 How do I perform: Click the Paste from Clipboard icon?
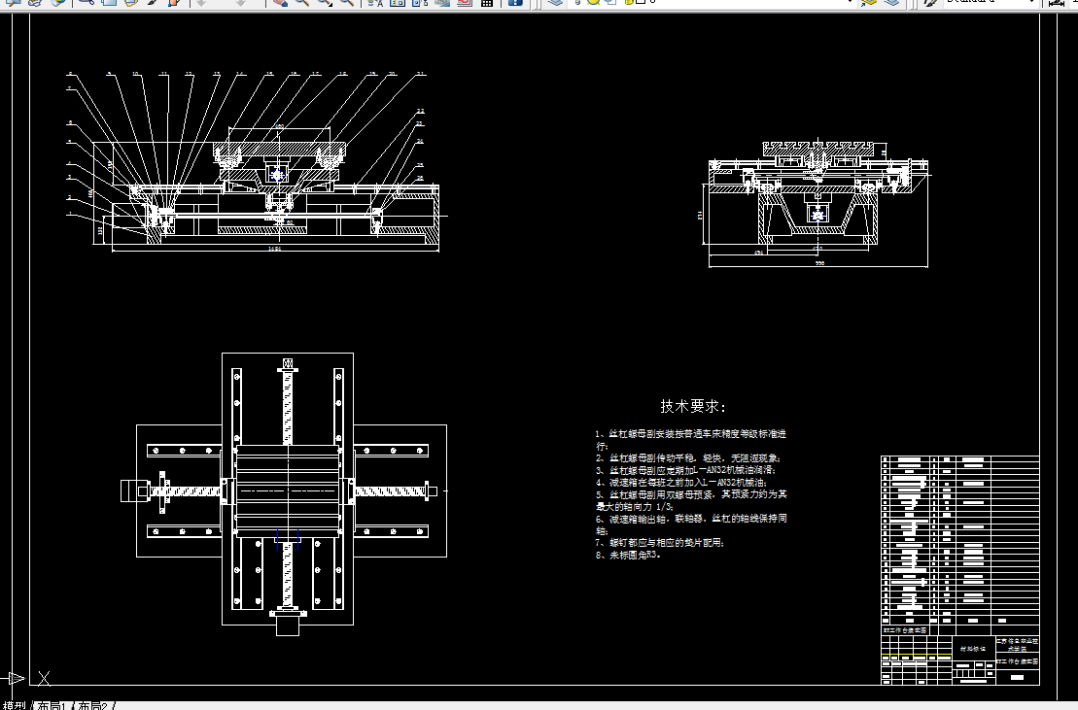pyautogui.click(x=130, y=4)
